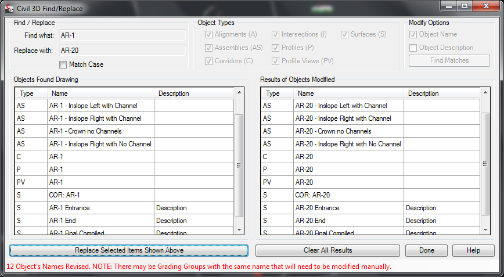This screenshot has height=277, width=504.
Task: Click Description cell of AR-20 End row
Action: click(442, 221)
